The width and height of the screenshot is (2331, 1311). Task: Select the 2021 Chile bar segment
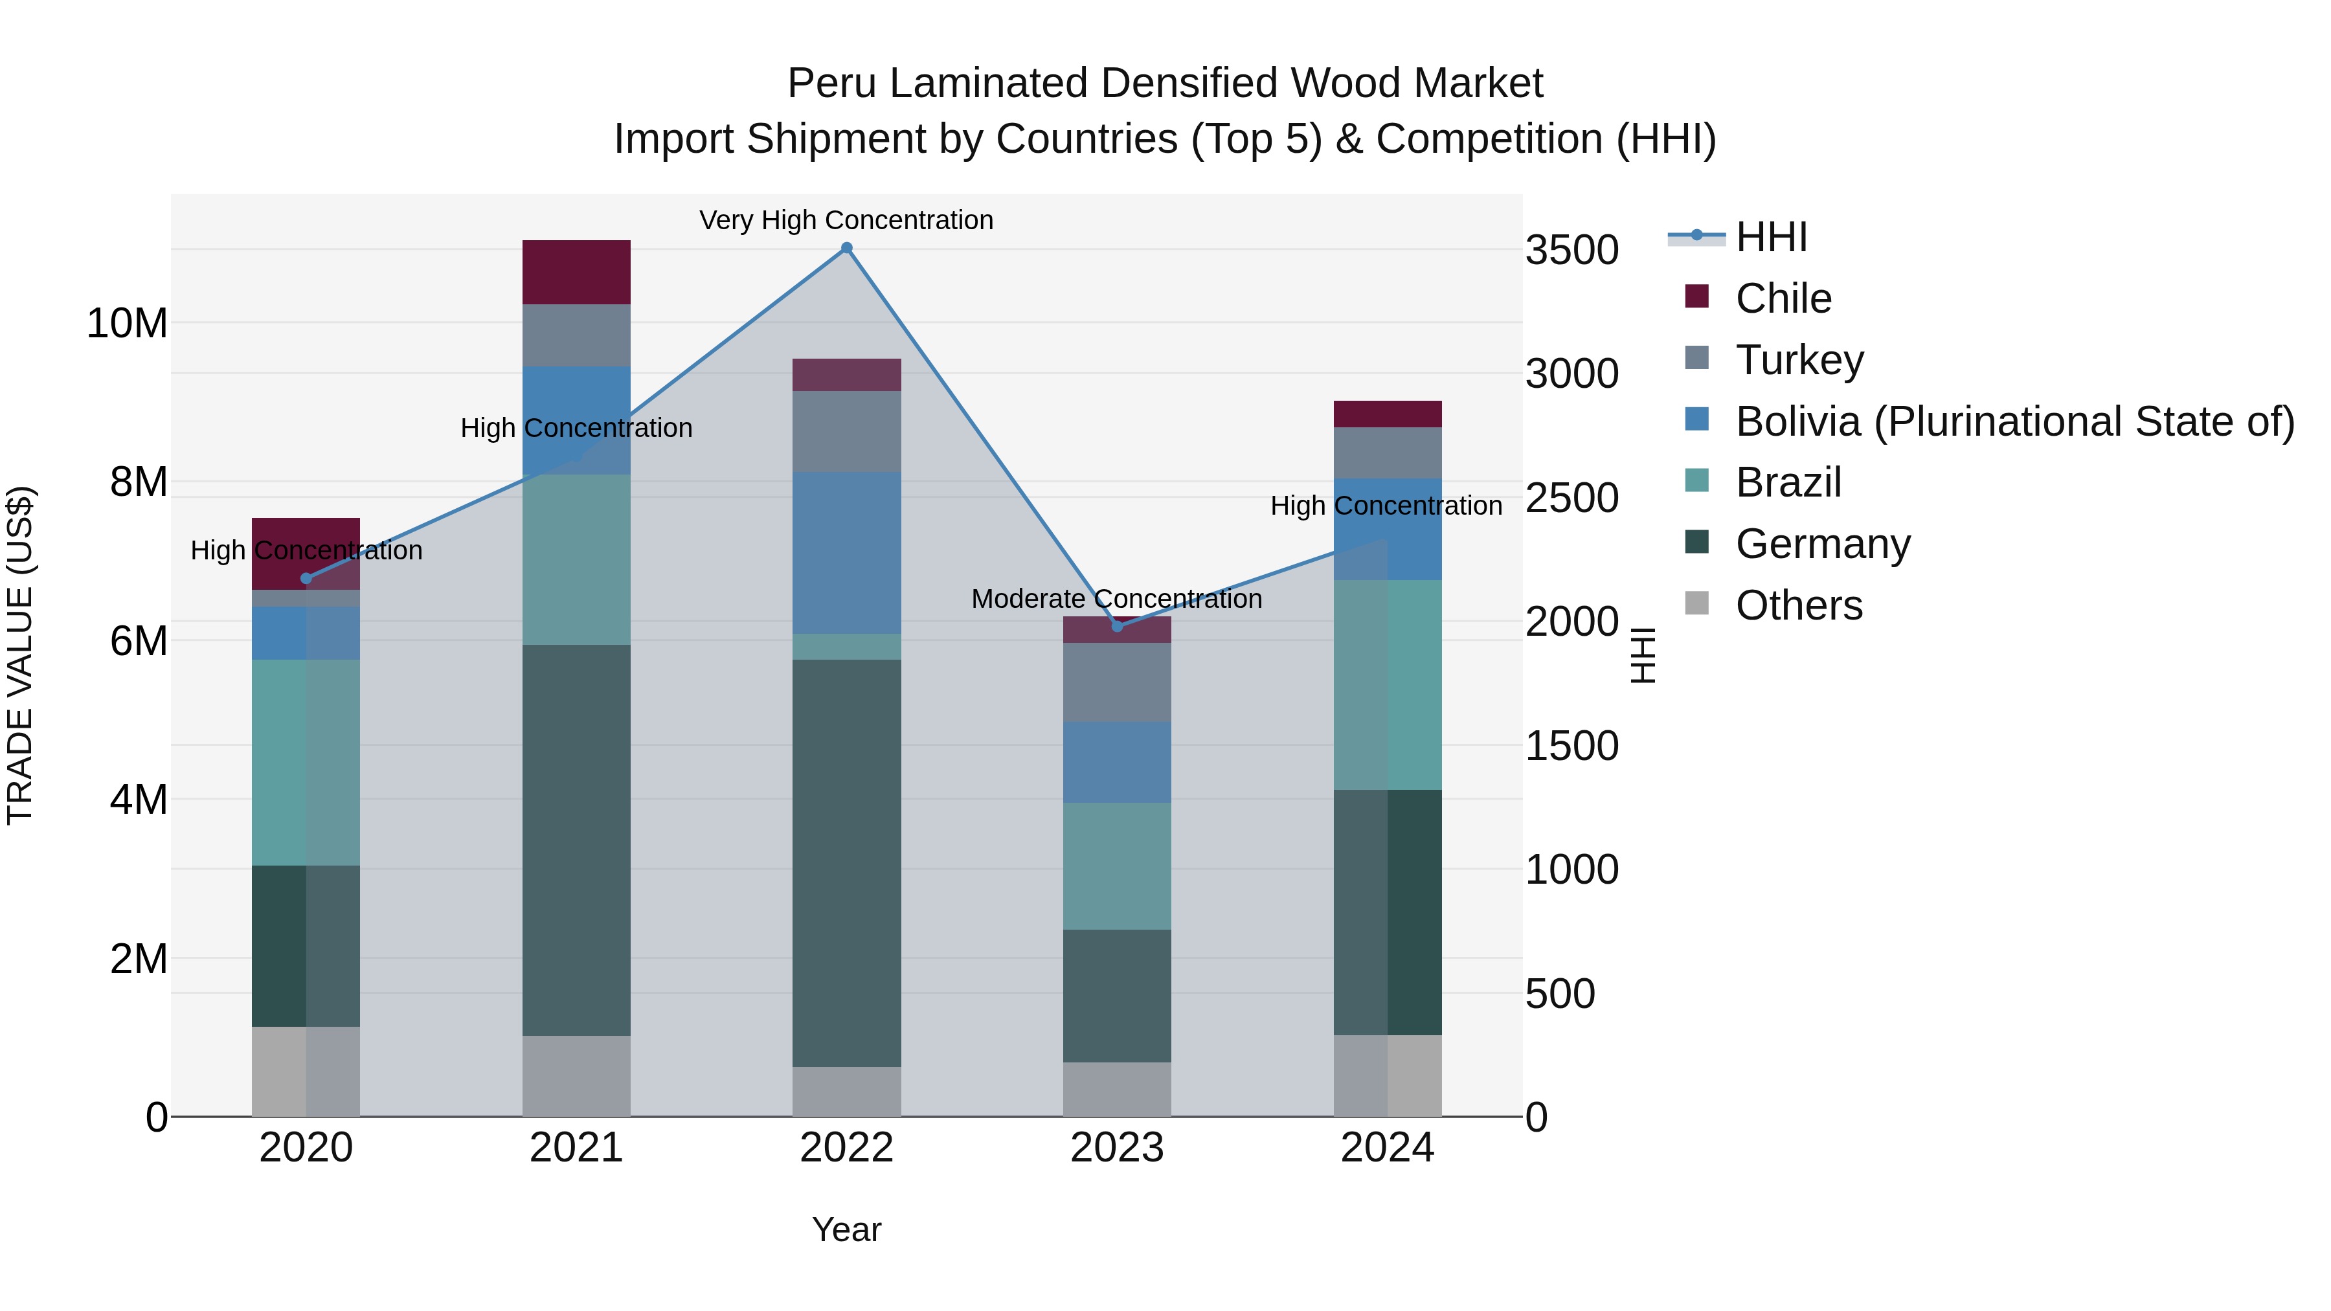point(576,273)
